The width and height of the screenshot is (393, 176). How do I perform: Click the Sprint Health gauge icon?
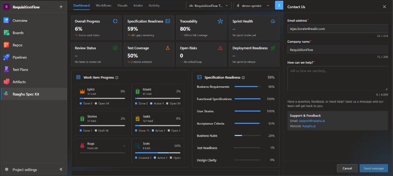point(273,21)
